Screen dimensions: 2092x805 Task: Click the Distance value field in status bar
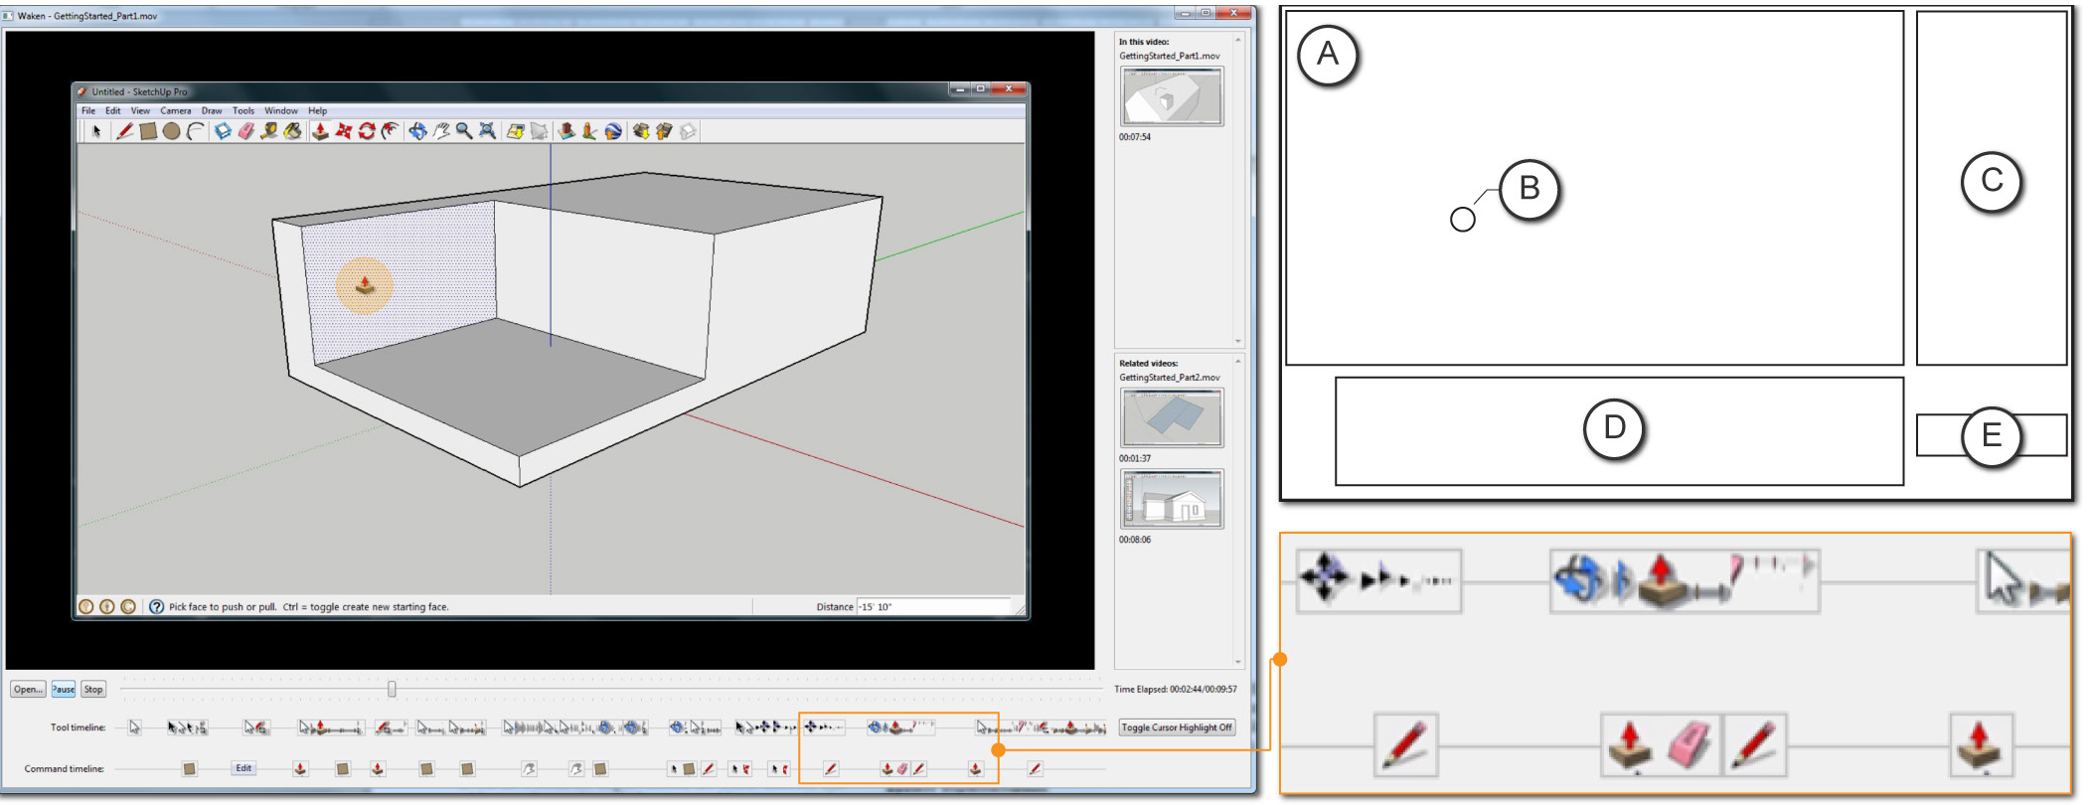pyautogui.click(x=933, y=606)
